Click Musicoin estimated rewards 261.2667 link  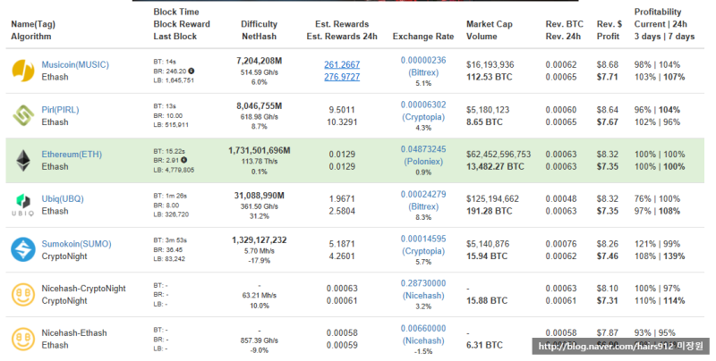[x=342, y=64]
